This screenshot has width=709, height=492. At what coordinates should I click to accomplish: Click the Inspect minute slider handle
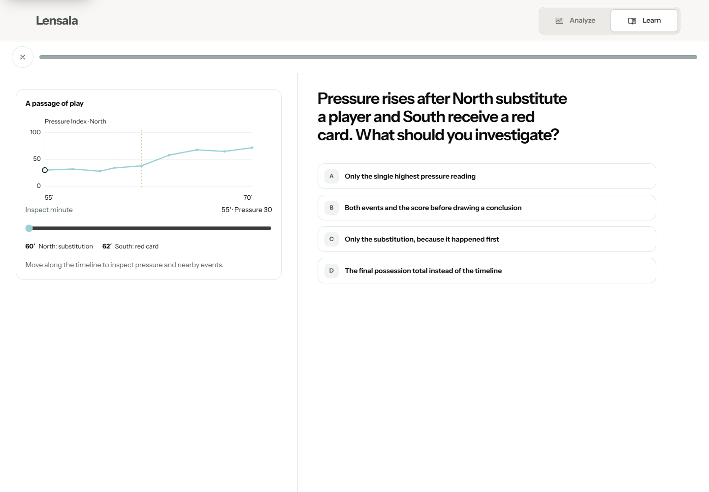[x=29, y=228]
